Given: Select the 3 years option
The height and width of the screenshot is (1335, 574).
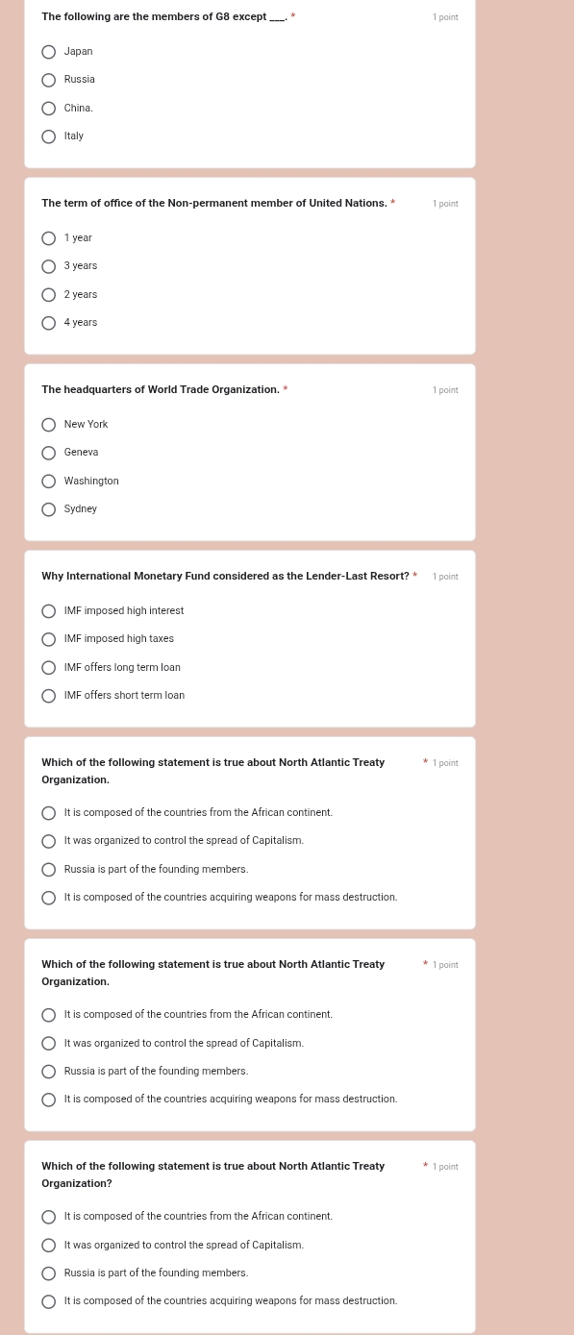Looking at the screenshot, I should 49,266.
